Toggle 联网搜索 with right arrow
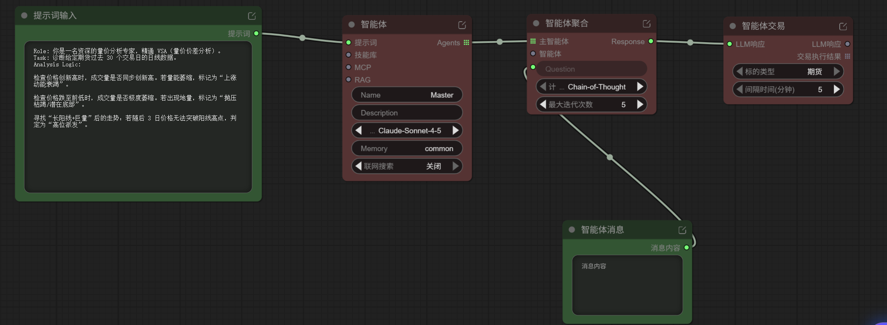The image size is (887, 325). [x=456, y=166]
